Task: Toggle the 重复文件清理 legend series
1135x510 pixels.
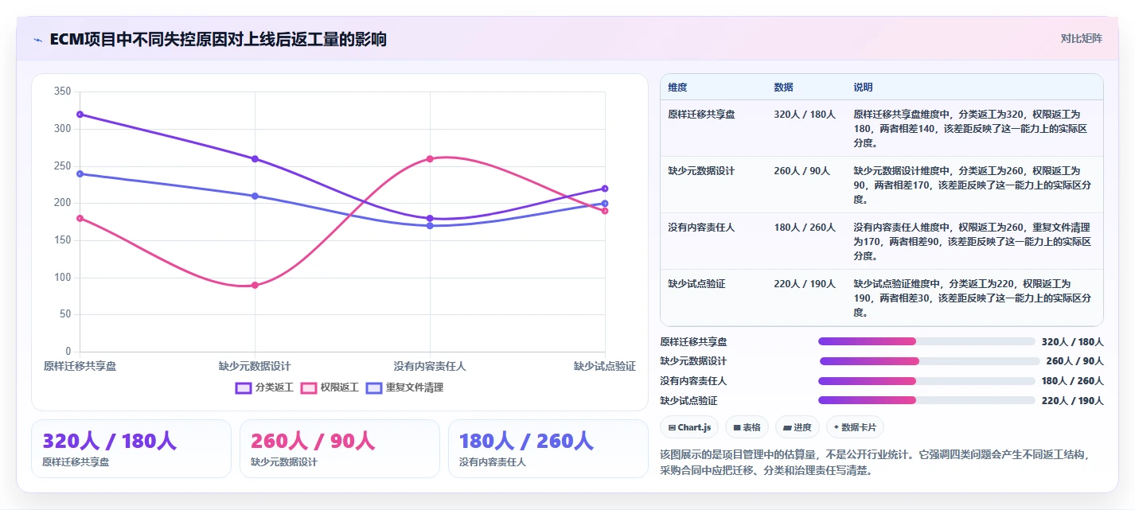Action: click(x=404, y=387)
